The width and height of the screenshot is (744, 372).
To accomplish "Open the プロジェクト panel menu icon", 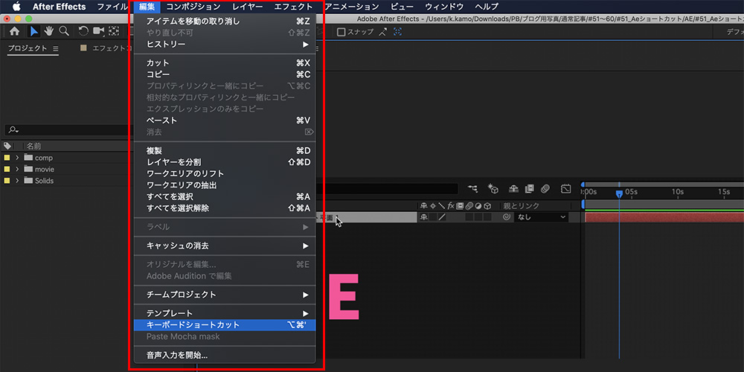I will (x=56, y=48).
